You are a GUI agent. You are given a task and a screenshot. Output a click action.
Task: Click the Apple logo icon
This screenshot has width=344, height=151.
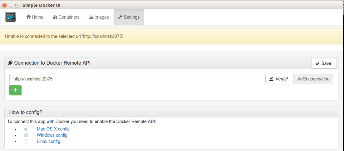(x=26, y=129)
